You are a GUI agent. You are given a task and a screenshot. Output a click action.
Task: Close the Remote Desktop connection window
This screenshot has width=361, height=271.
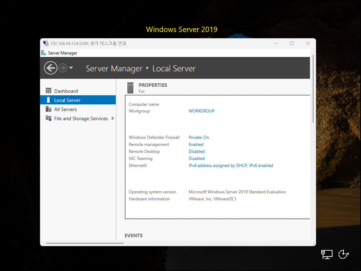click(308, 43)
